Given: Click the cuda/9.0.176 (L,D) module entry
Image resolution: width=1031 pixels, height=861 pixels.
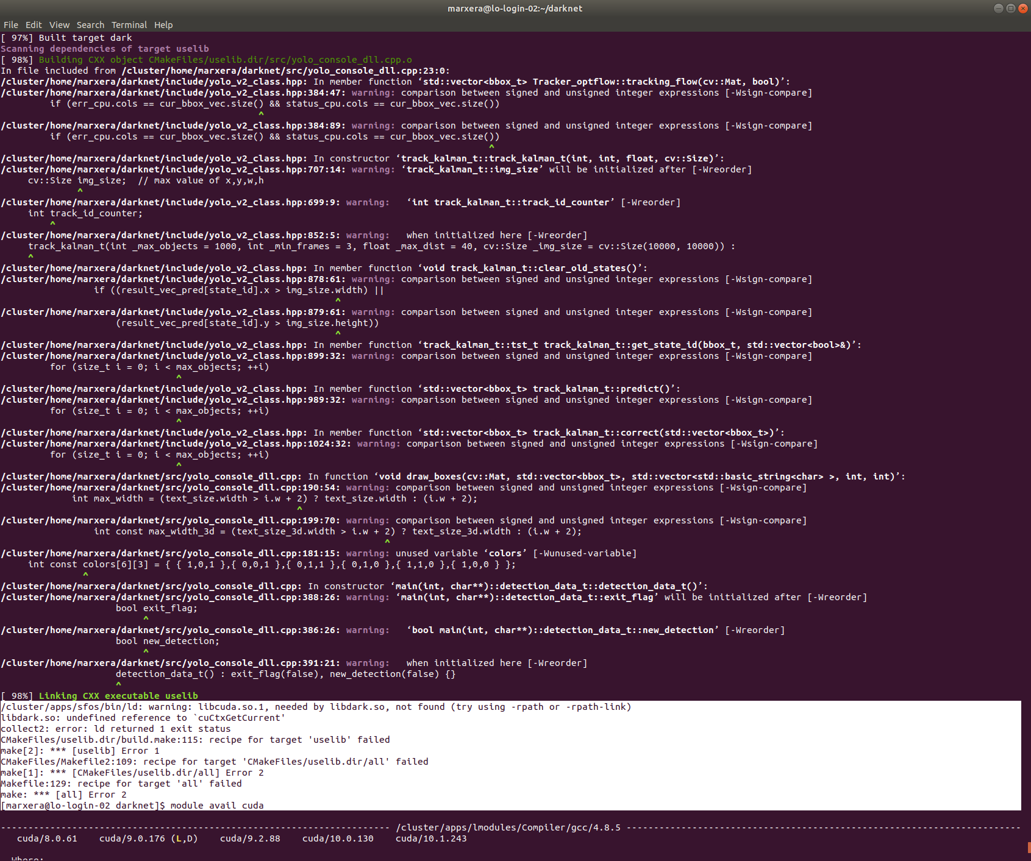Looking at the screenshot, I should tap(149, 838).
